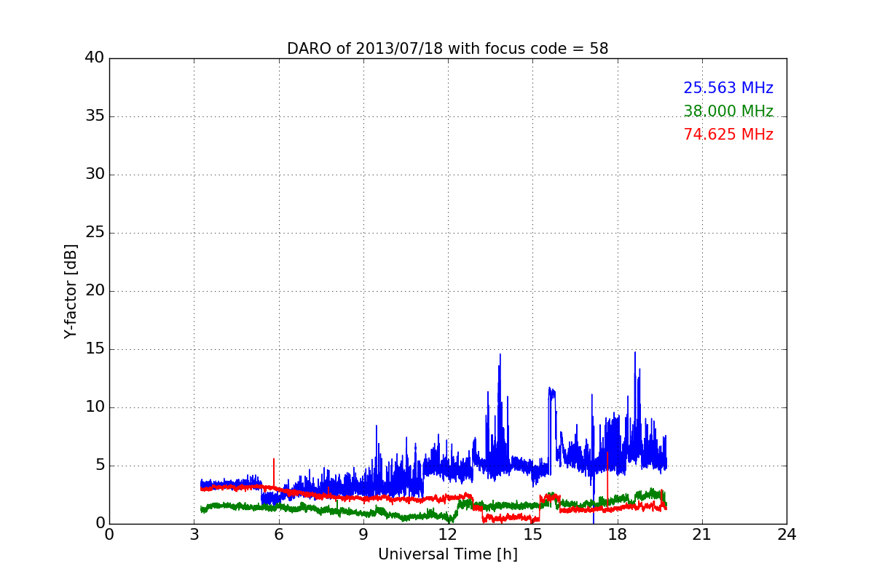The image size is (874, 582).
Task: Click the y-axis tick label '40'
Action: [x=95, y=58]
